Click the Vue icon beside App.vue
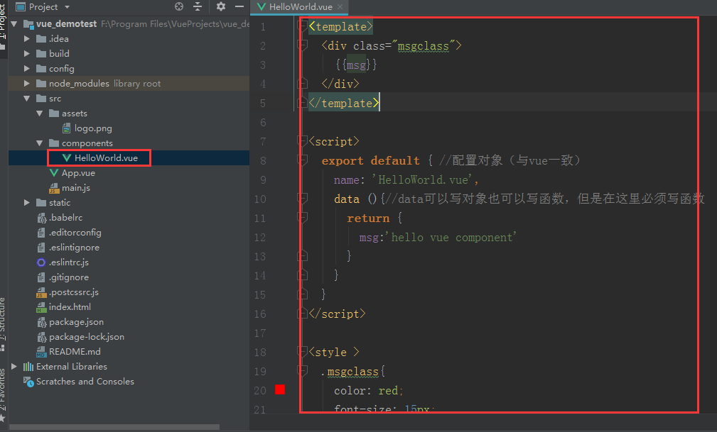 (x=54, y=173)
